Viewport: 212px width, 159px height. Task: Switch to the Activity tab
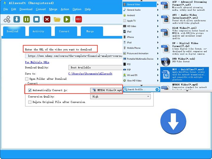tap(40, 31)
